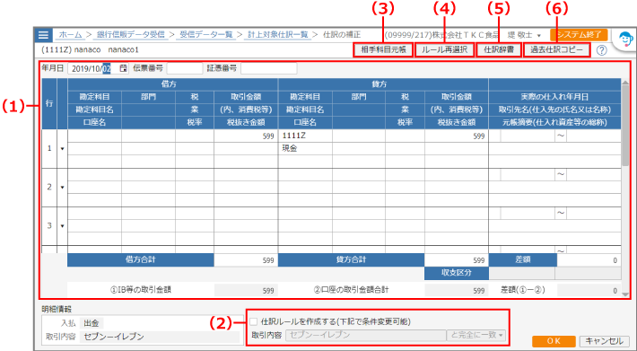Open the date picker calendar icon
Viewport: 637px width, 351px height.
(123, 68)
